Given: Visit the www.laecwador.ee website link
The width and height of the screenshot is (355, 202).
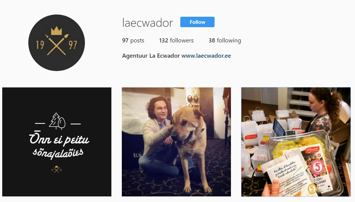Looking at the screenshot, I should coord(206,56).
